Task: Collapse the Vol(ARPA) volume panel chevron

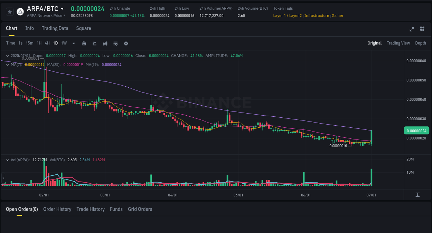Action: pos(7,160)
